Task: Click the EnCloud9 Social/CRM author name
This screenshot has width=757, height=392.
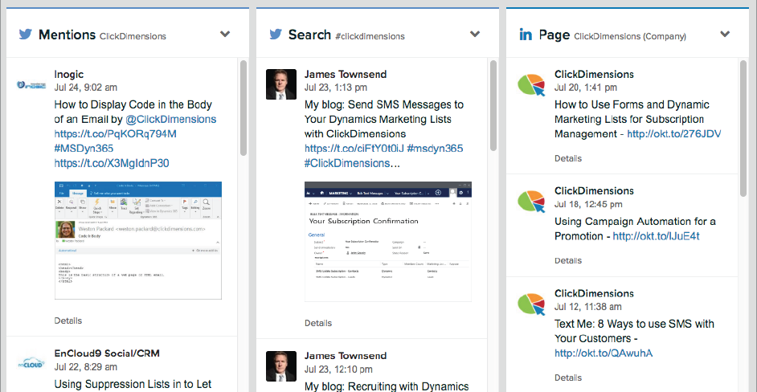Action: 107,353
